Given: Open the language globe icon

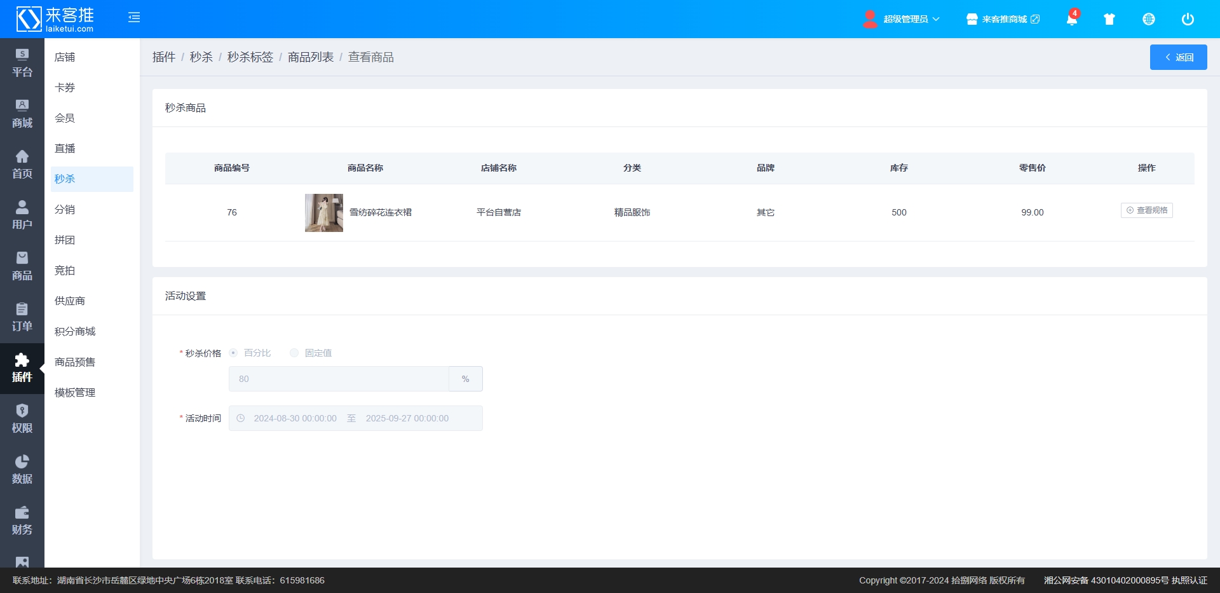Looking at the screenshot, I should pyautogui.click(x=1148, y=19).
